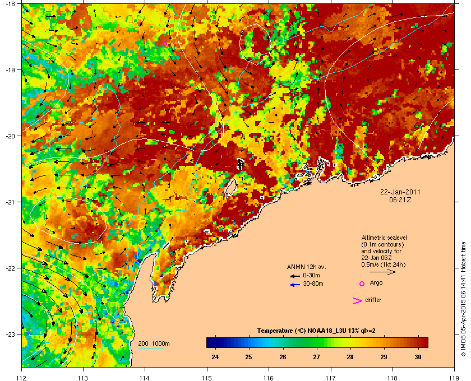This screenshot has height=381, width=471.
Task: Click the magenta Argo circle legend marker
Action: click(362, 284)
